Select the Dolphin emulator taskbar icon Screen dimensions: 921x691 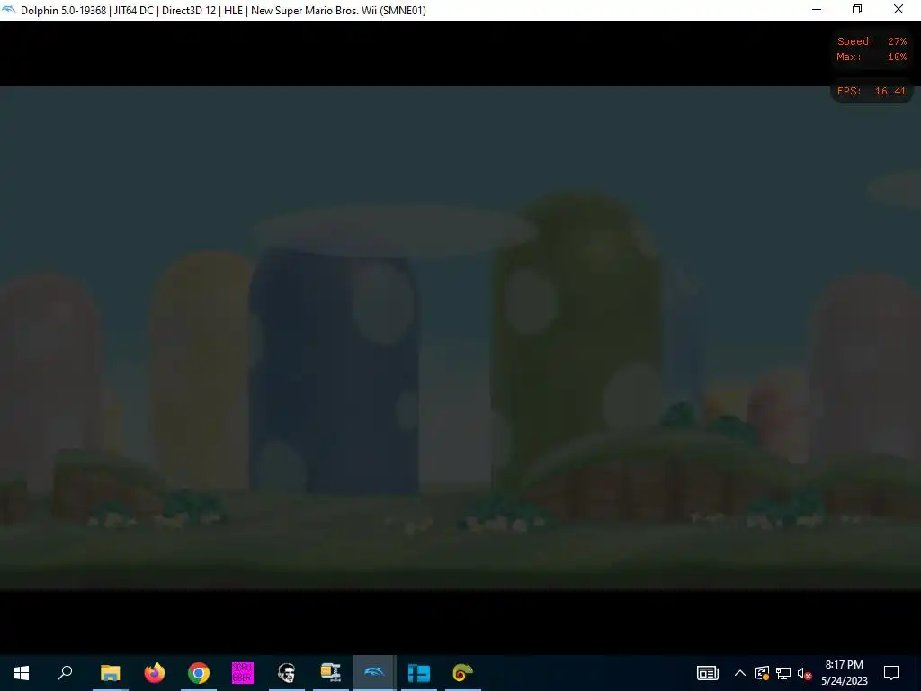pyautogui.click(x=374, y=673)
